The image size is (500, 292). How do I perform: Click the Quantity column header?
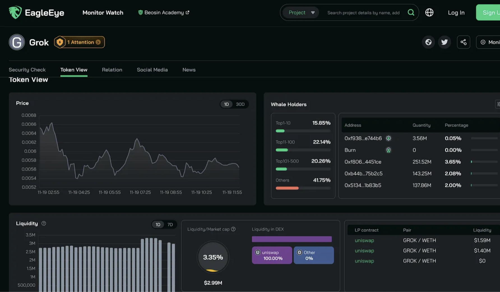click(421, 125)
